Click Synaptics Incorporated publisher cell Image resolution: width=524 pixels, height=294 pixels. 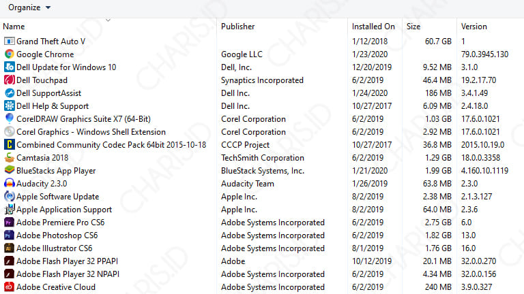(x=262, y=80)
